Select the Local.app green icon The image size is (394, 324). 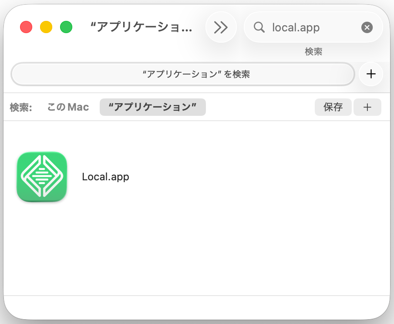coord(42,177)
